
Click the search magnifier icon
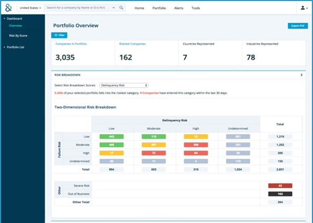click(121, 8)
